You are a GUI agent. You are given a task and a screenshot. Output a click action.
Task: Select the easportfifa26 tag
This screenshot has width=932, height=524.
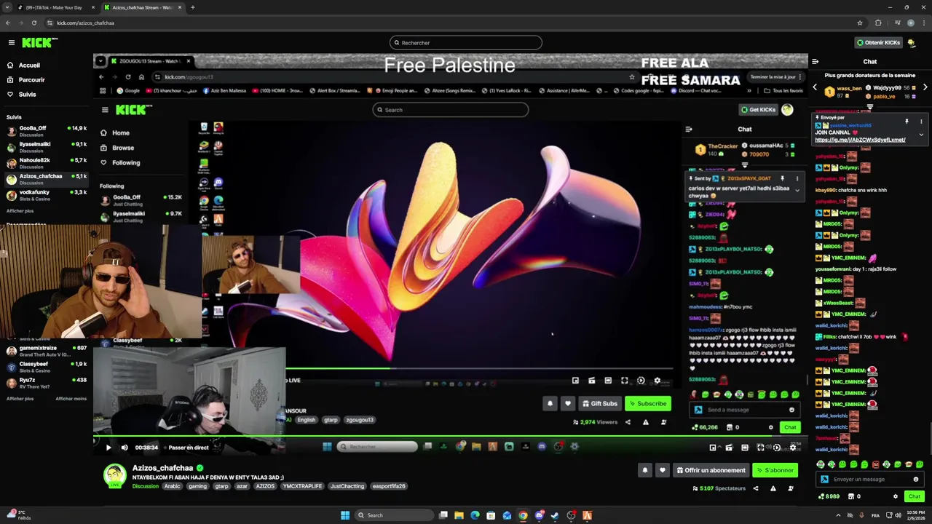389,486
